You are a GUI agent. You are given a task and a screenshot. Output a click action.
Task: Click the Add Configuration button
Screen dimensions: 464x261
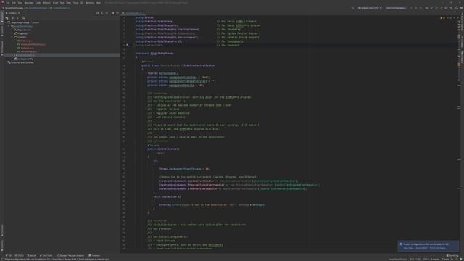pyautogui.click(x=396, y=8)
